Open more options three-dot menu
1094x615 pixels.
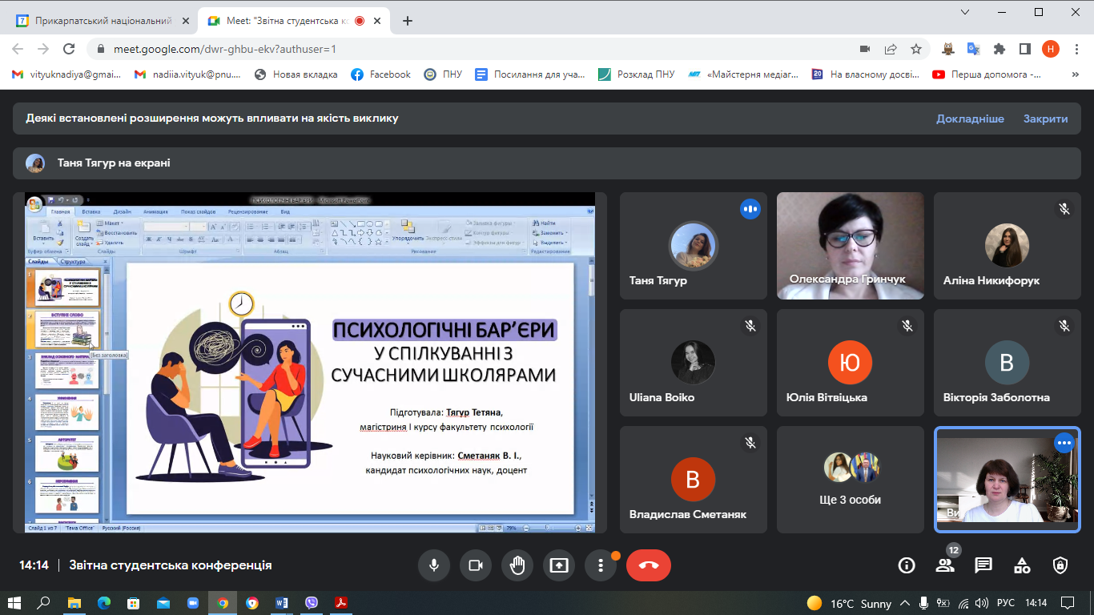601,565
